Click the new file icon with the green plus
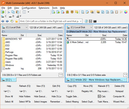 pos(54,12)
